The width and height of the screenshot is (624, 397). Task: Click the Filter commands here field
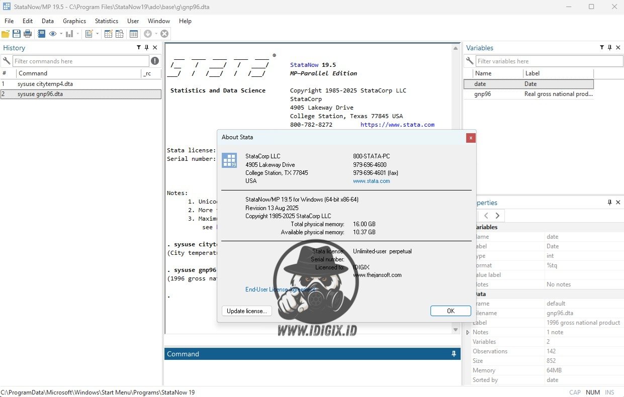coord(81,61)
